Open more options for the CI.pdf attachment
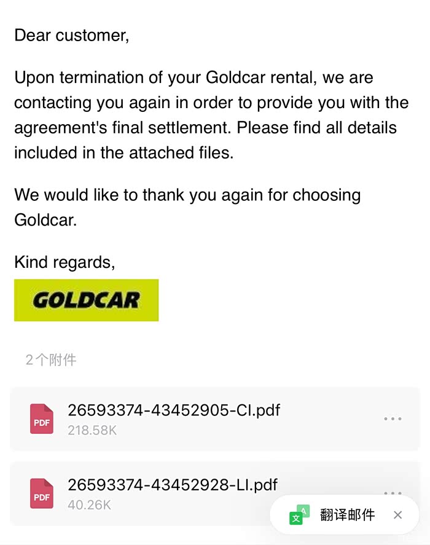 pyautogui.click(x=393, y=419)
